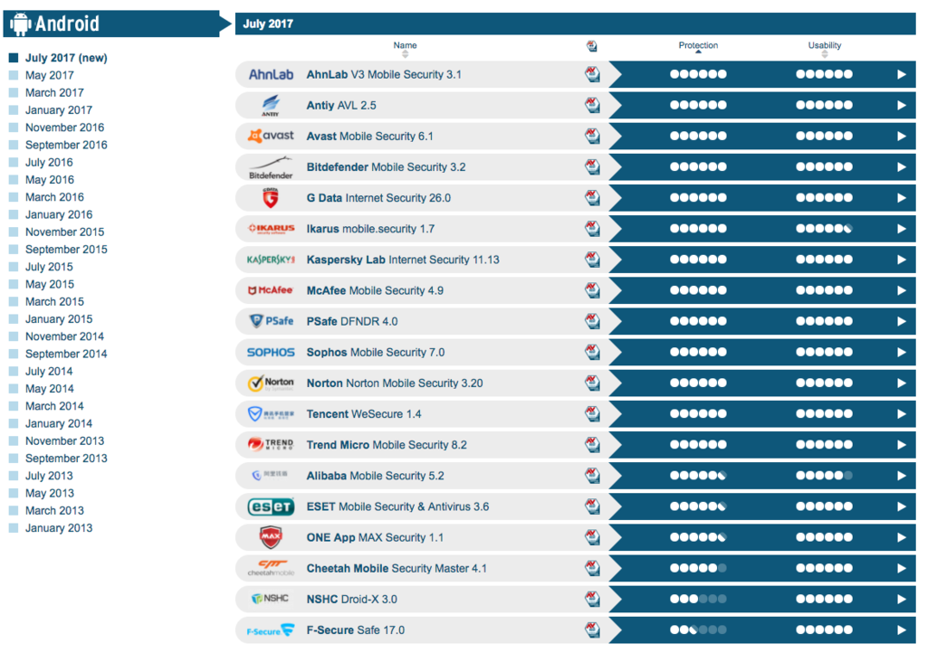The height and width of the screenshot is (653, 927).
Task: Select September 2014 report
Action: pyautogui.click(x=66, y=354)
